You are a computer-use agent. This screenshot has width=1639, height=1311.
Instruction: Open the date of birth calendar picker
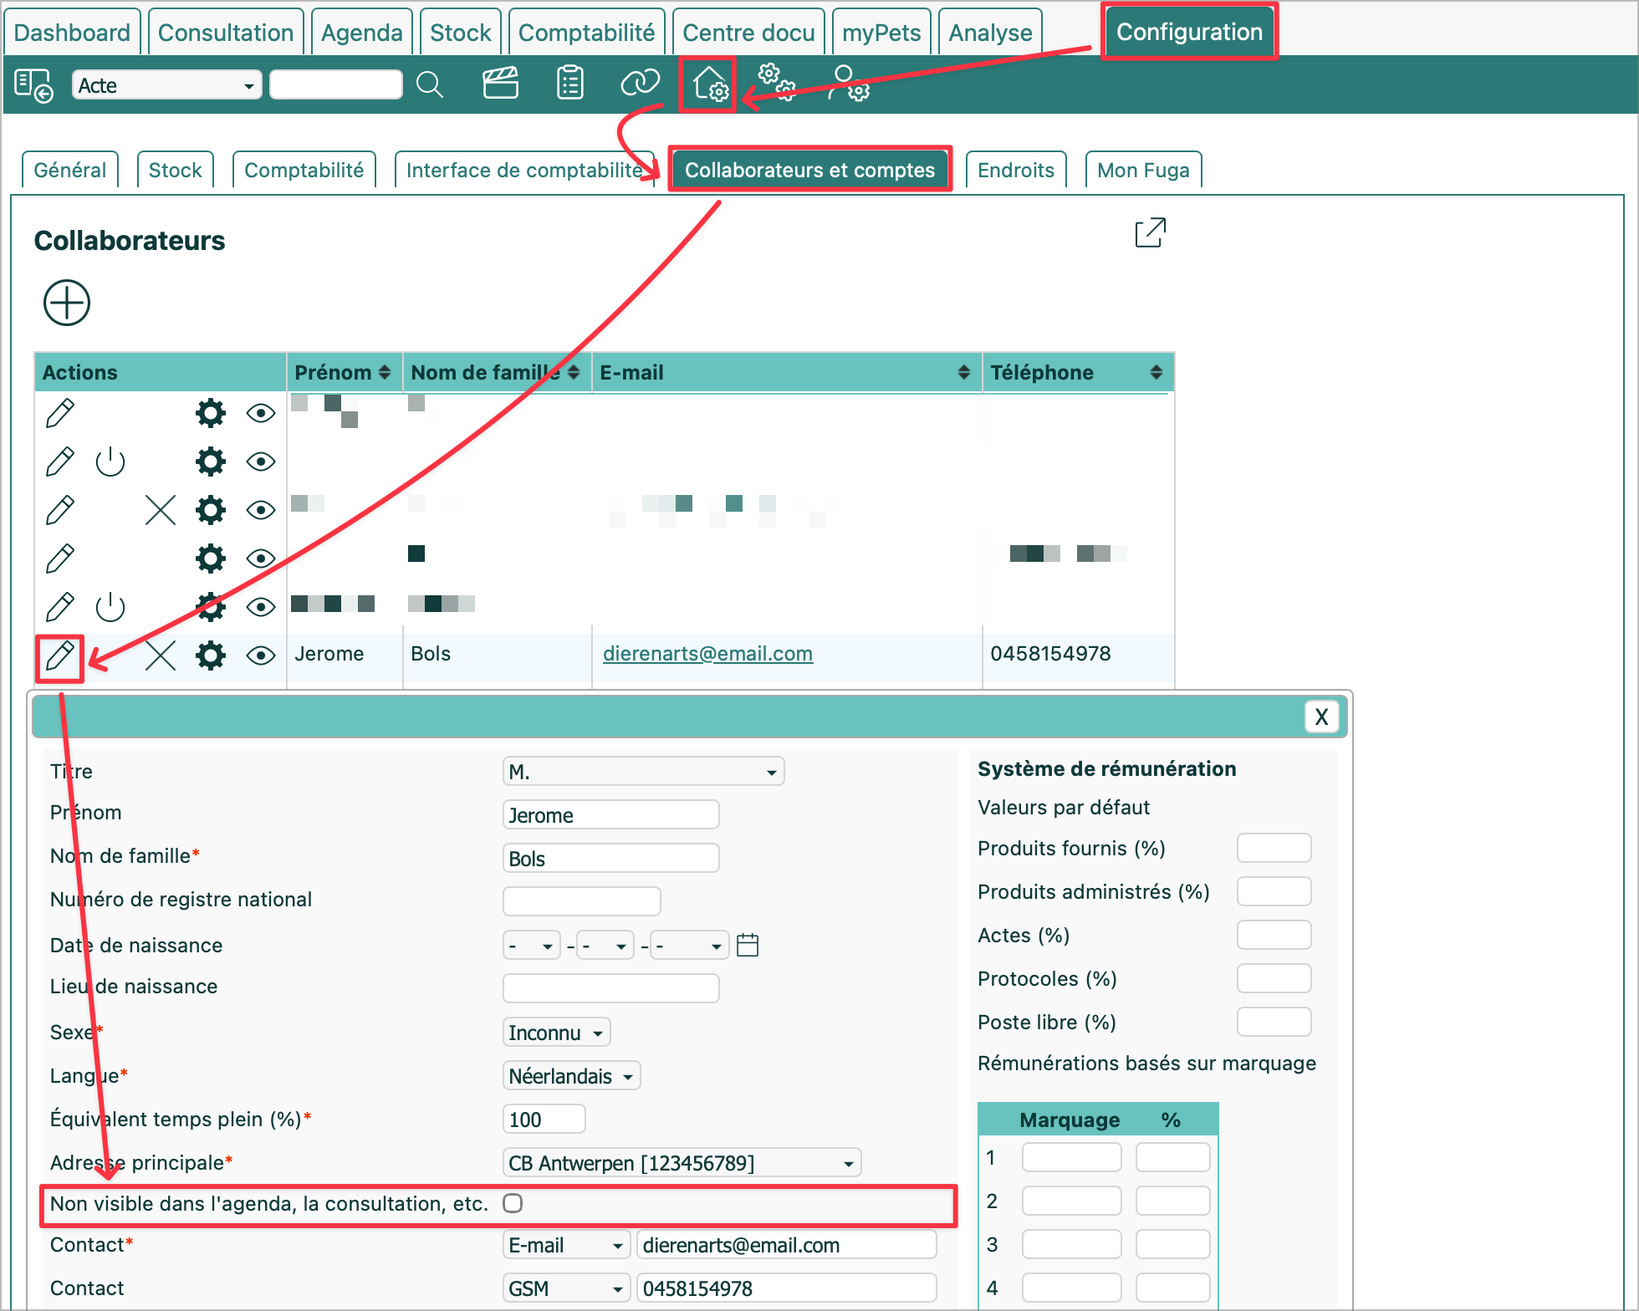[x=748, y=946]
